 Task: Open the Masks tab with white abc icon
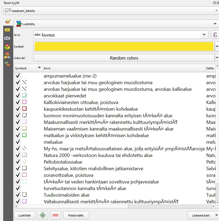pos(7,38)
